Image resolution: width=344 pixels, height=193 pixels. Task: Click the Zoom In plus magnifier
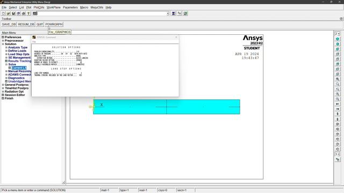point(338,94)
